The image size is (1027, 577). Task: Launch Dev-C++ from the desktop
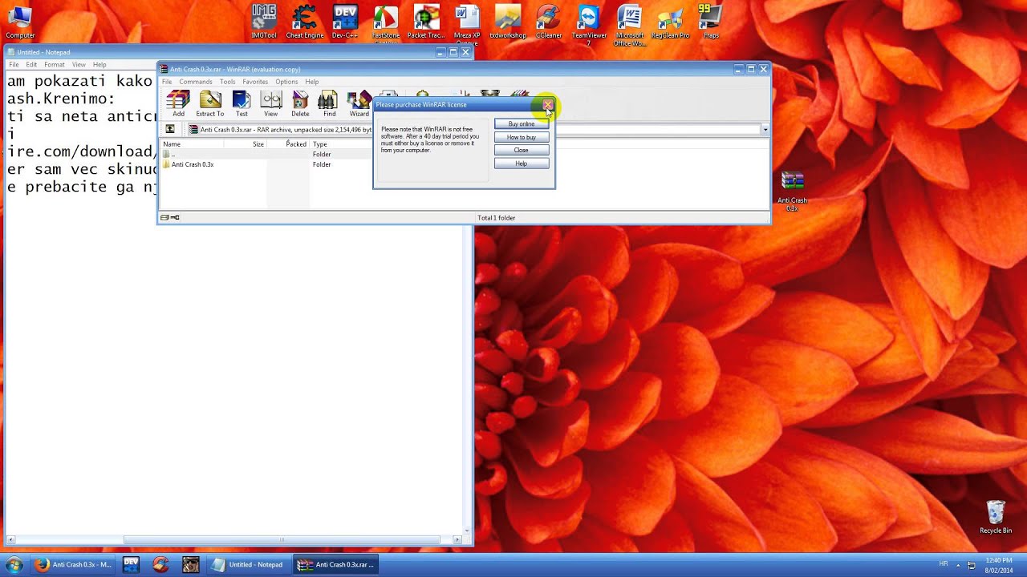(x=345, y=22)
